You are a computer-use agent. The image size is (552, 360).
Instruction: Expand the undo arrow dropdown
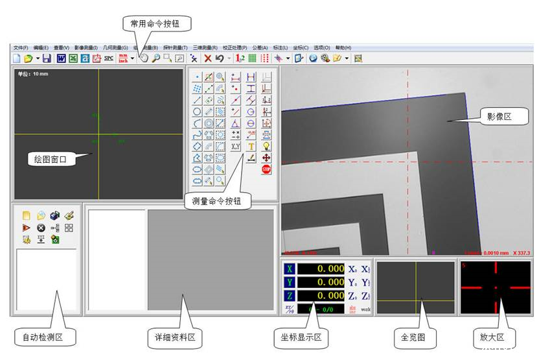click(229, 58)
